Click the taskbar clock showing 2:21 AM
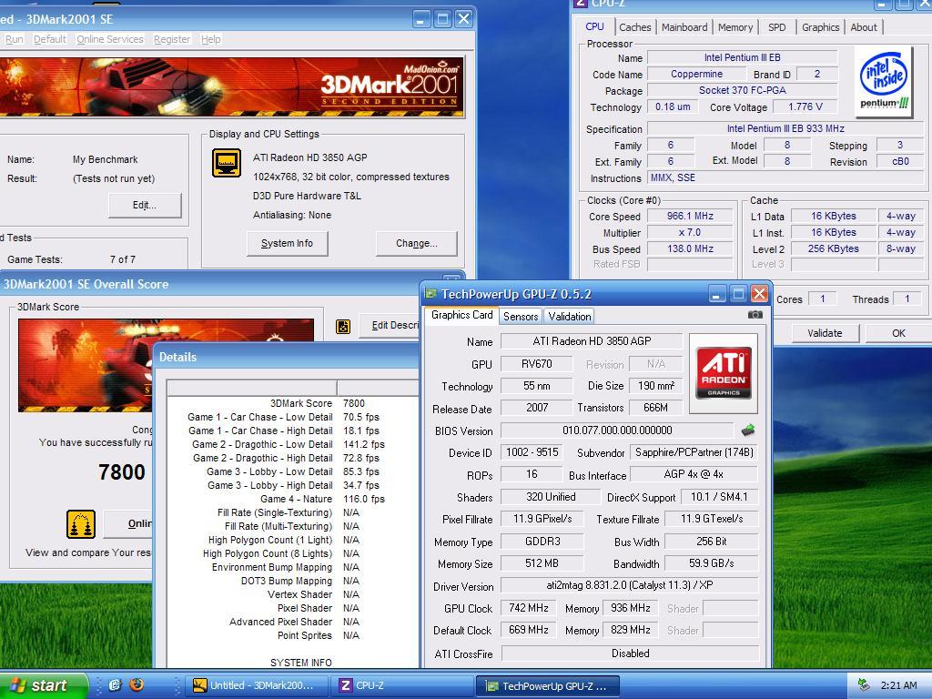The height and width of the screenshot is (699, 932). tap(898, 685)
